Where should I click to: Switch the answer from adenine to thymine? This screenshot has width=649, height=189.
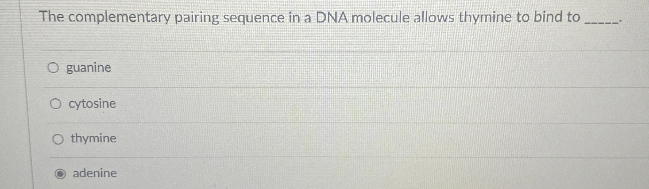(x=58, y=139)
